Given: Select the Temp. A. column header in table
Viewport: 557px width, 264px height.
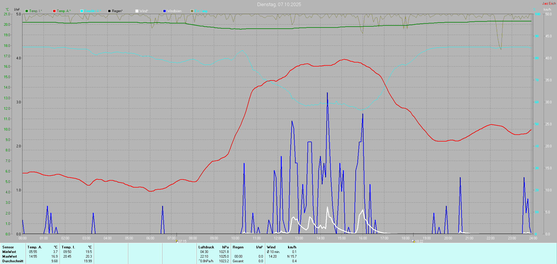Looking at the screenshot, I should (35, 247).
